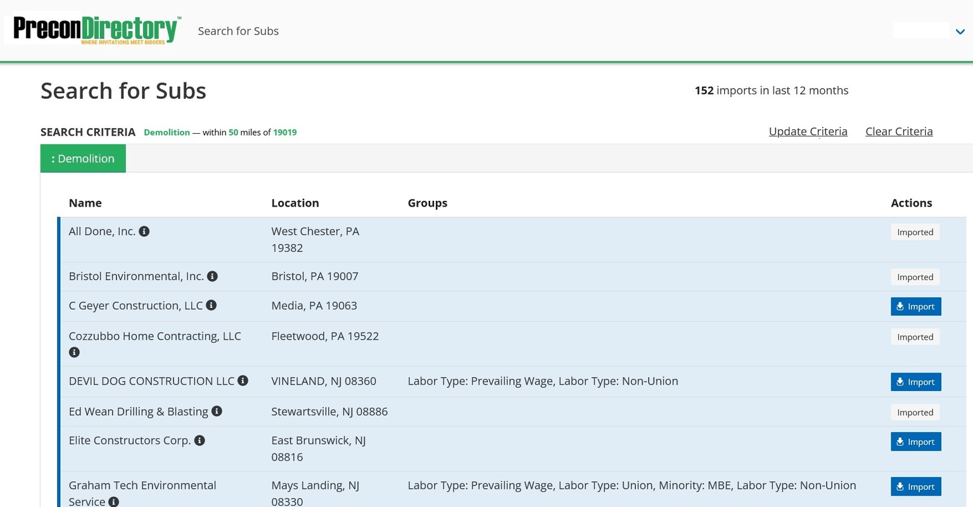Click Clear Criteria link
Screen dimensions: 973x507
pos(899,131)
